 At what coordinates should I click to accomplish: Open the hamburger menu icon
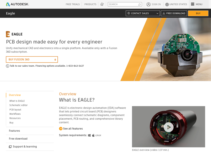coord(193,4)
